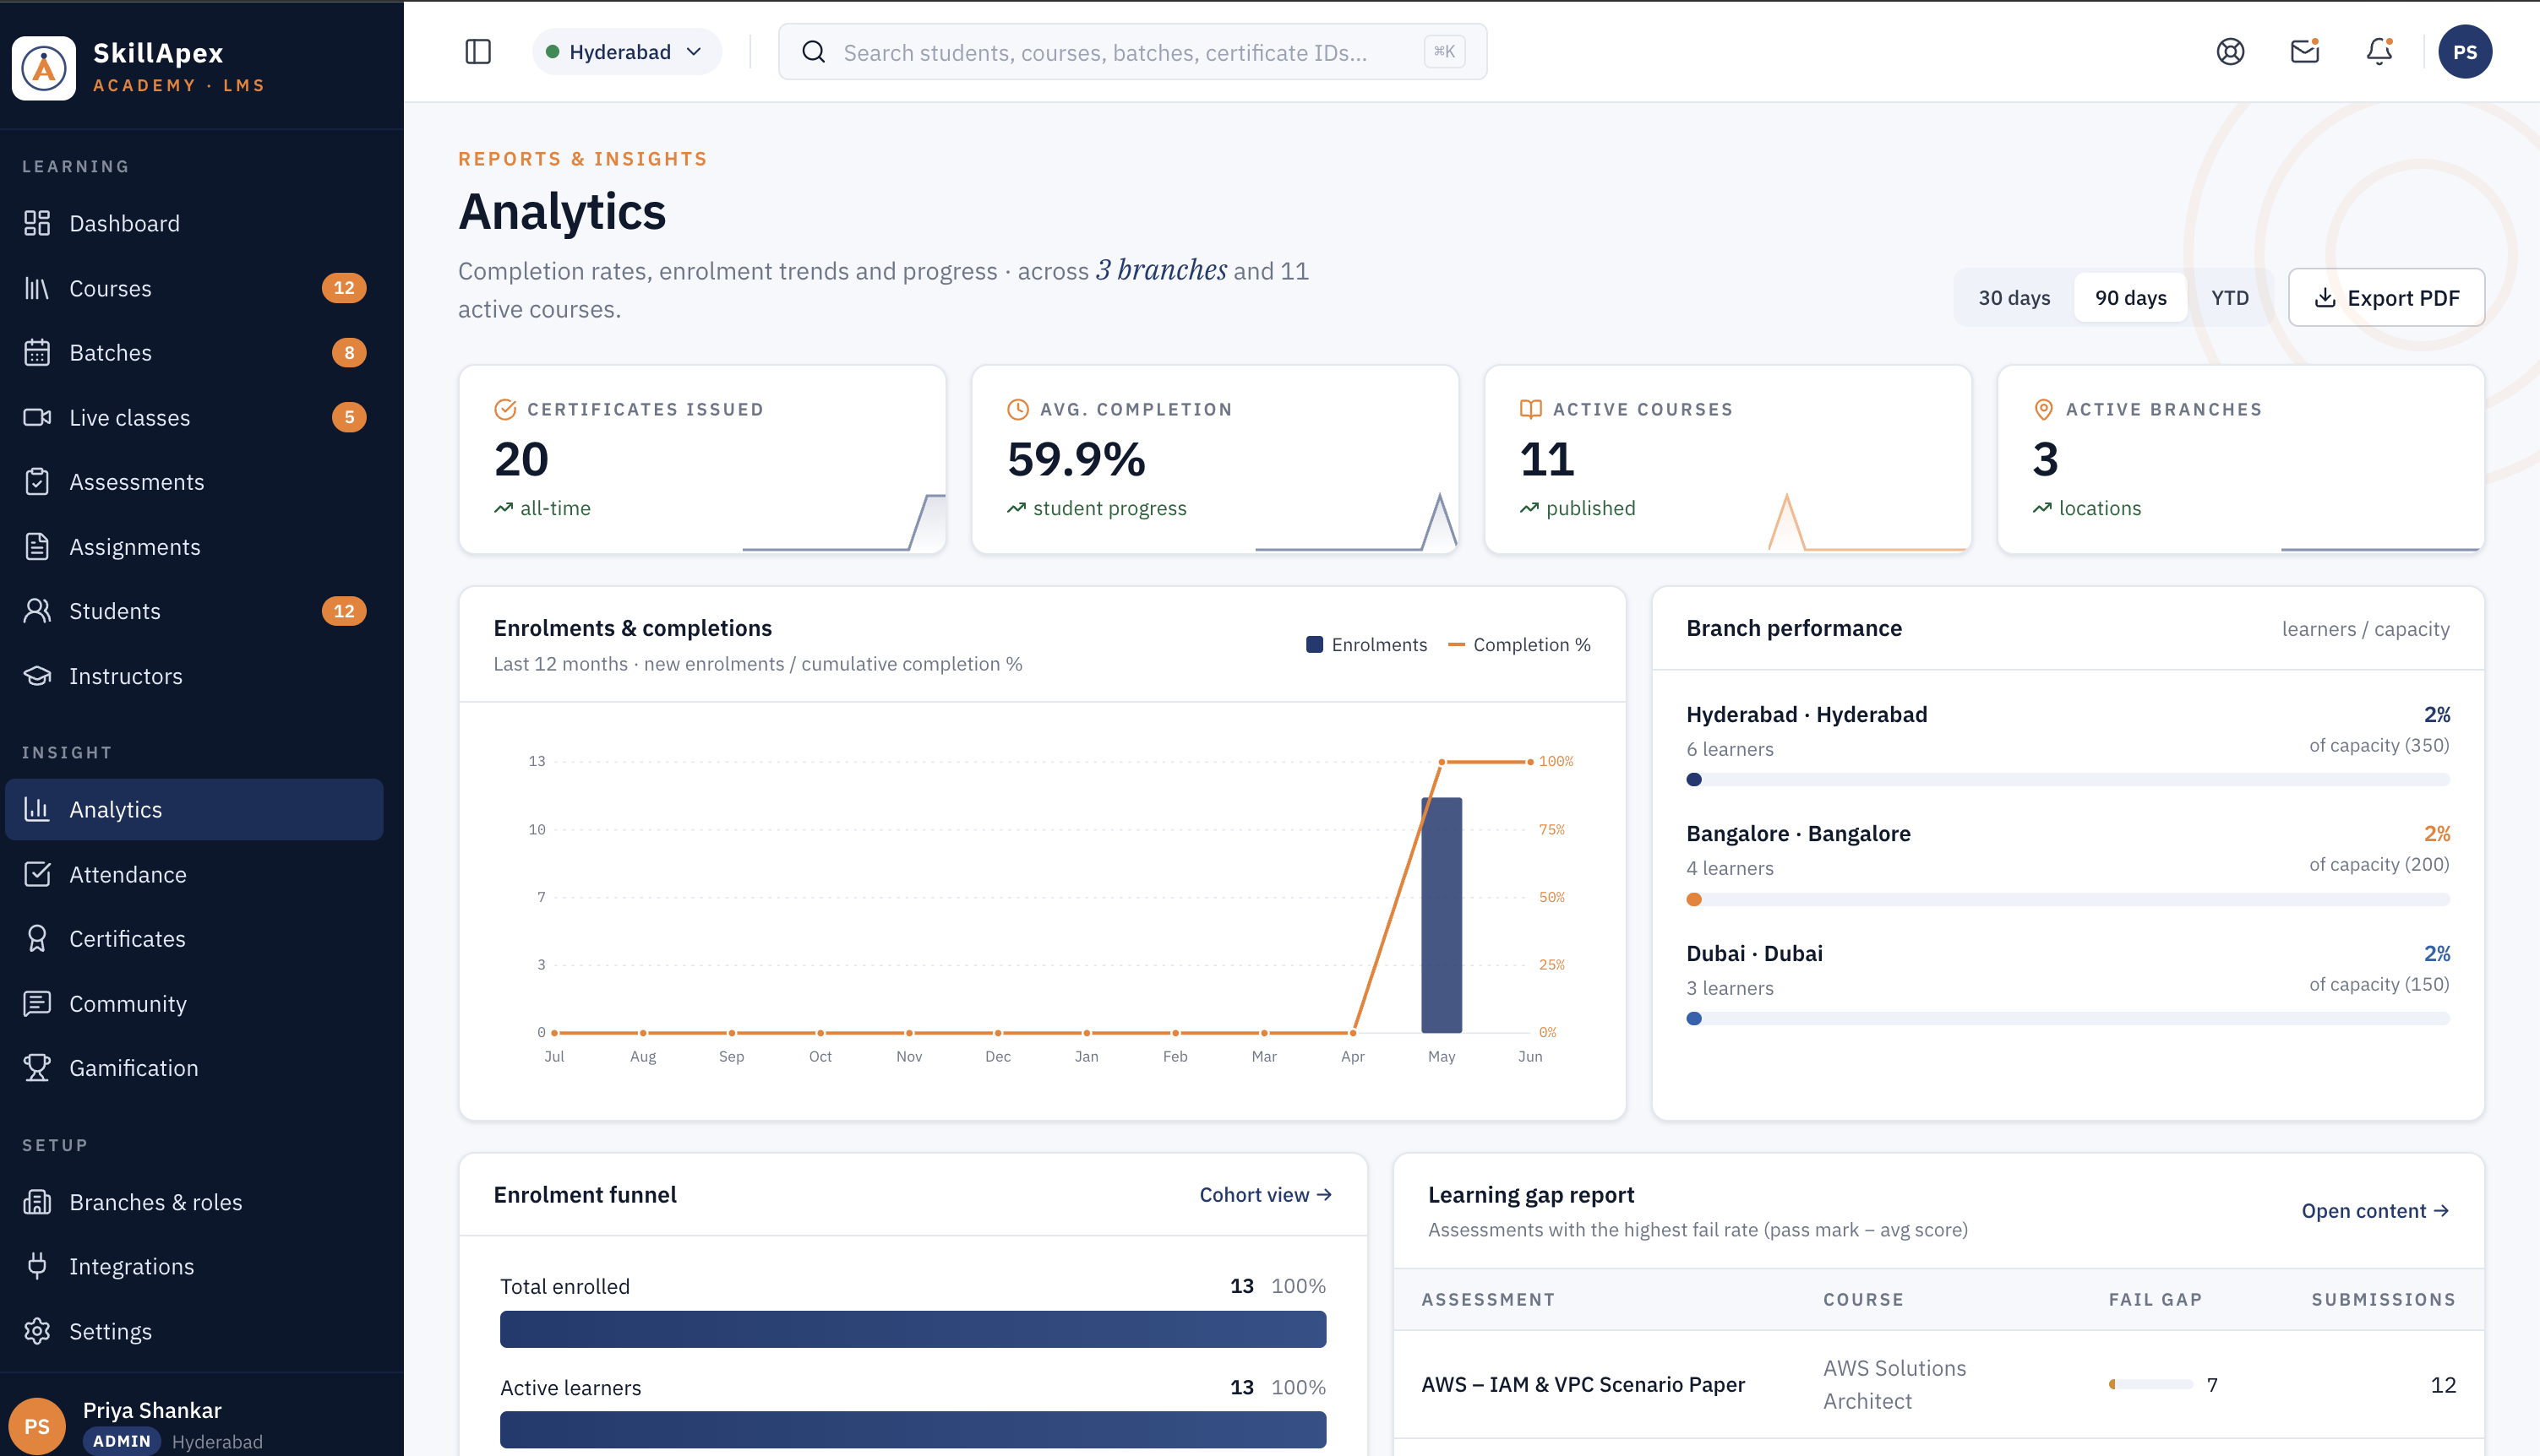Click the Priya Shankar user profile
Screen dimensions: 2540x1456
tap(194, 1424)
